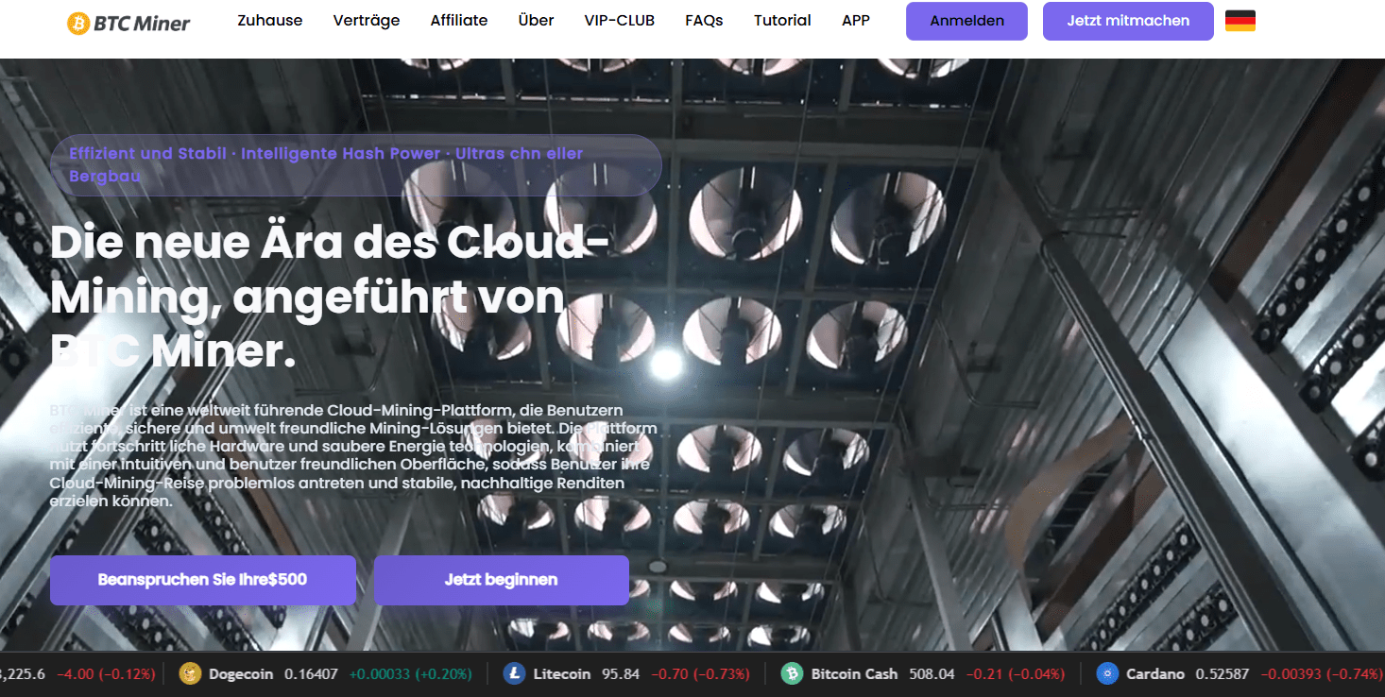
Task: Click the Cardano icon in price ticker
Action: [x=1108, y=673]
